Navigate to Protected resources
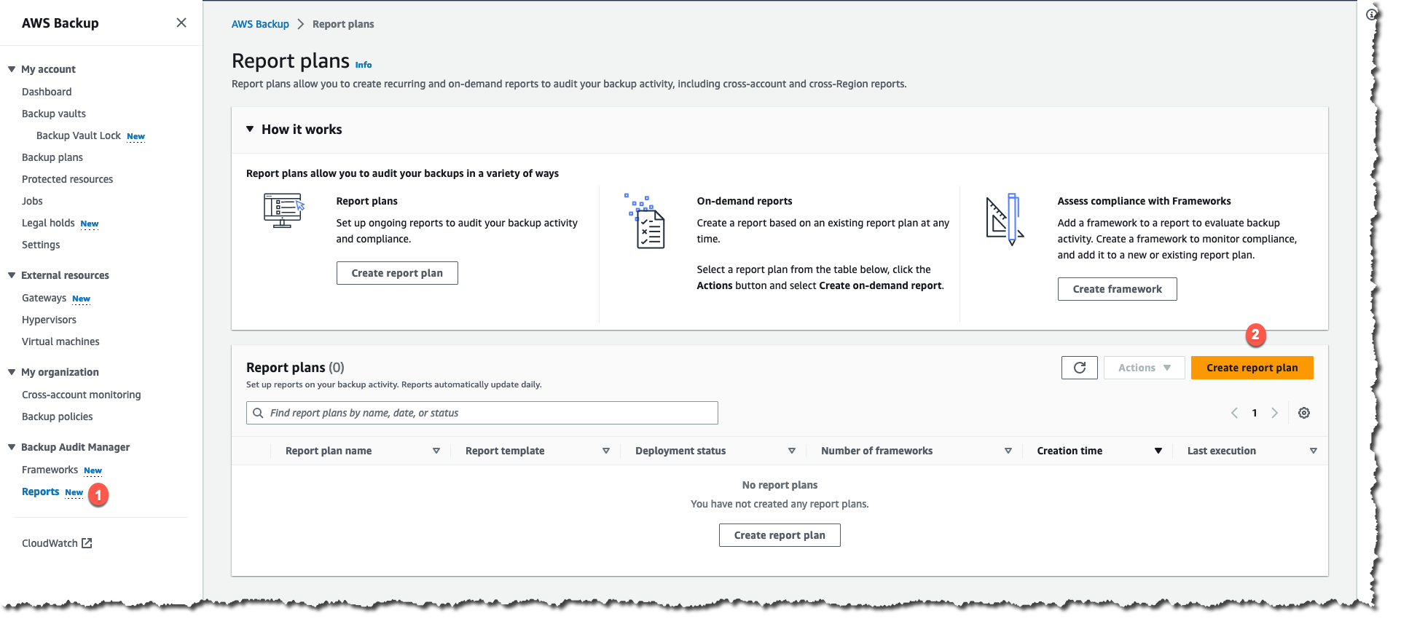The image size is (1409, 632). (67, 179)
